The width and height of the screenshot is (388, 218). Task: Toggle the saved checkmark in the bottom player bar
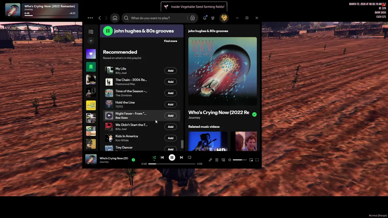(133, 160)
